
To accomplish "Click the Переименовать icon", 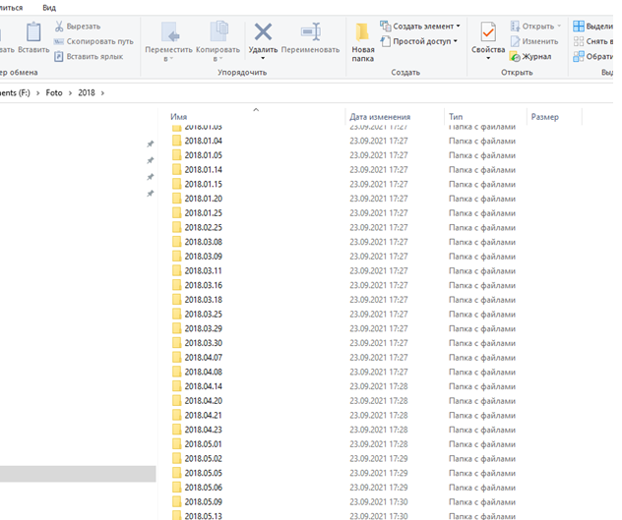I will pos(311,31).
